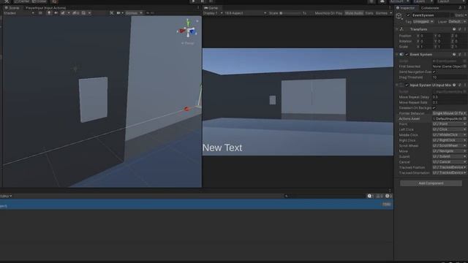This screenshot has height=263, width=468.
Task: Open Cancel UI/Cancel dropdown
Action: tap(450, 162)
